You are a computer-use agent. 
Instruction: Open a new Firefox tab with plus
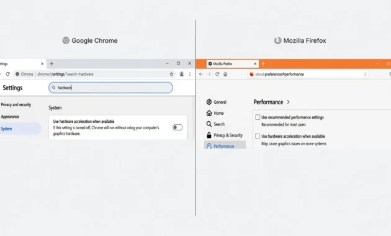point(263,64)
